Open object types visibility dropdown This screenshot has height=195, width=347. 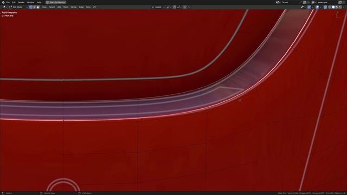pos(303,7)
